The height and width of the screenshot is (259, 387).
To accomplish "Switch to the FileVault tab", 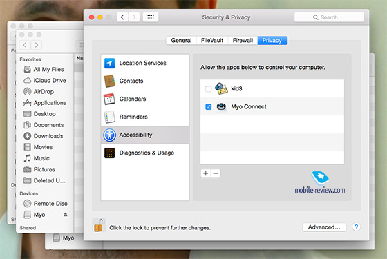I will pos(212,41).
